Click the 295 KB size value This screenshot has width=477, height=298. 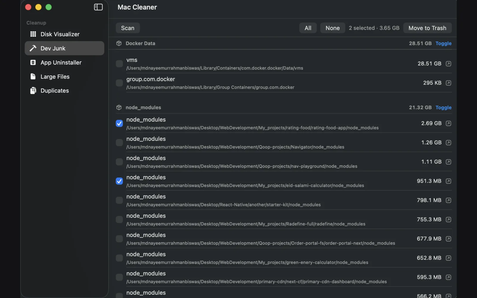[x=432, y=83]
